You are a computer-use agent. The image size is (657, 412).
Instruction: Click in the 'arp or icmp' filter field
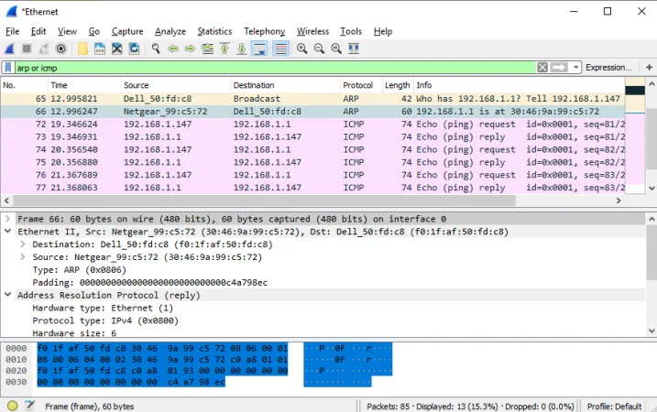coord(275,68)
